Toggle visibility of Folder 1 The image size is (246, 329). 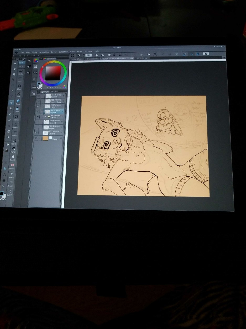[38, 117]
